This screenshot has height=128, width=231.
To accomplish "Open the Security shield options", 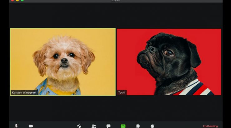I will [x=79, y=126].
